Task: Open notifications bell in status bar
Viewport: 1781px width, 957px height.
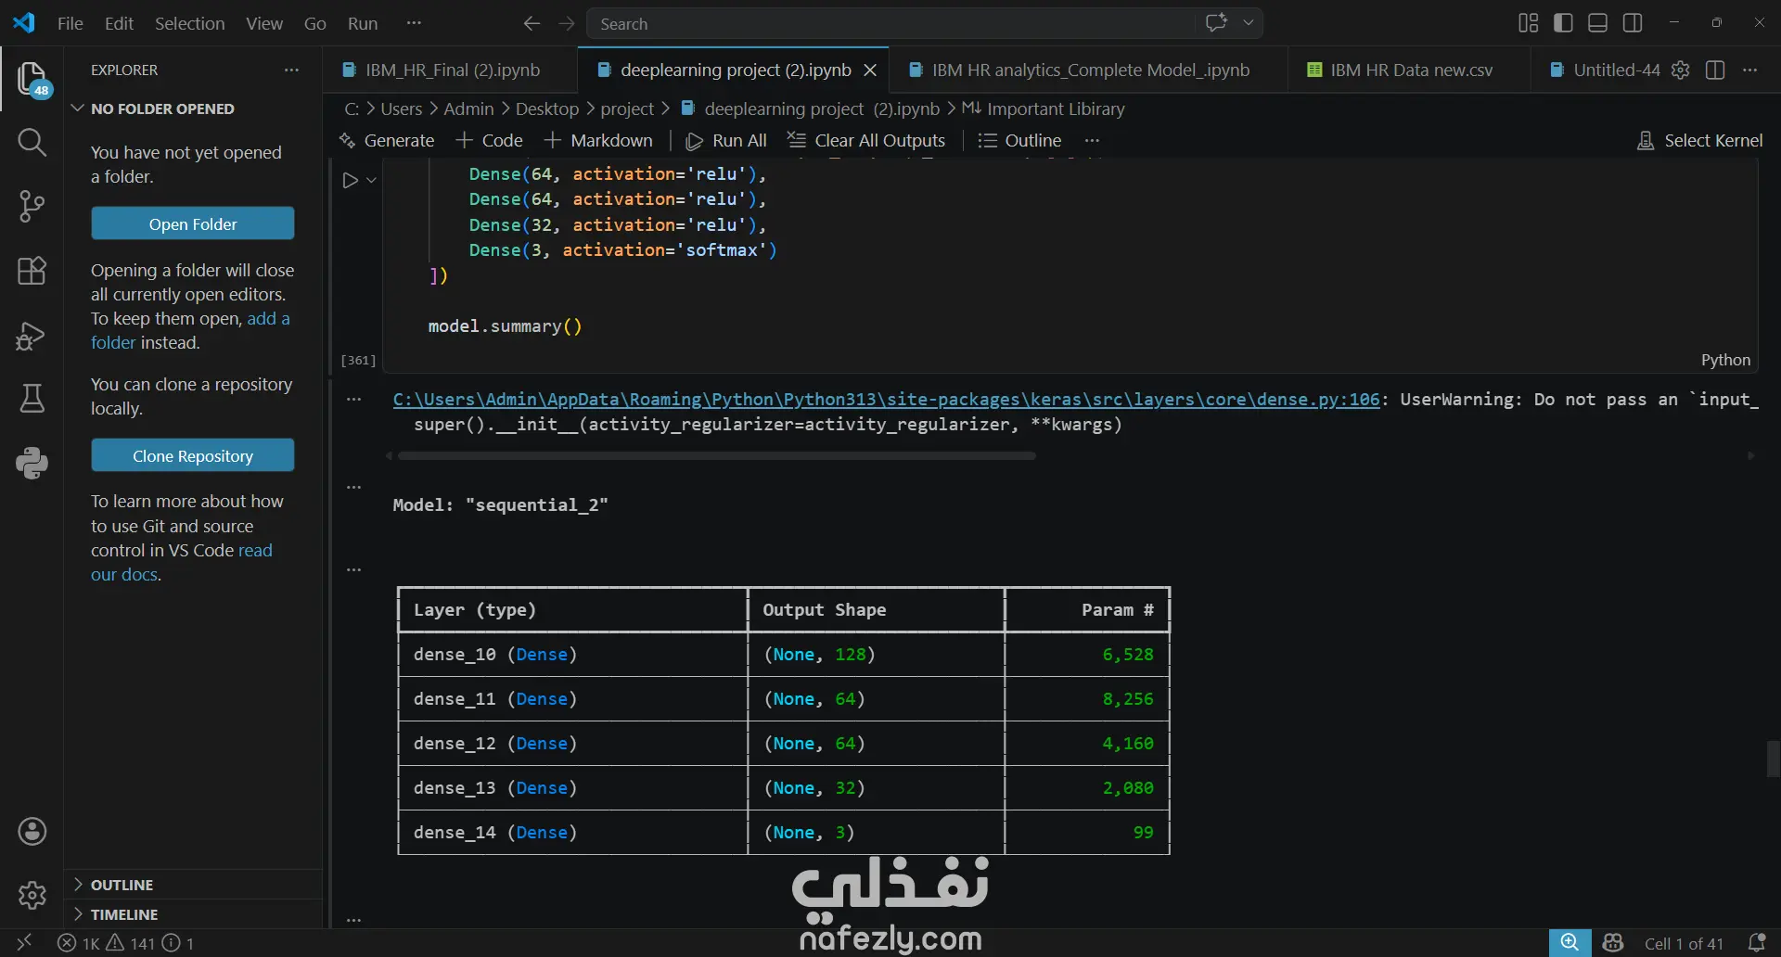Action: click(1756, 943)
